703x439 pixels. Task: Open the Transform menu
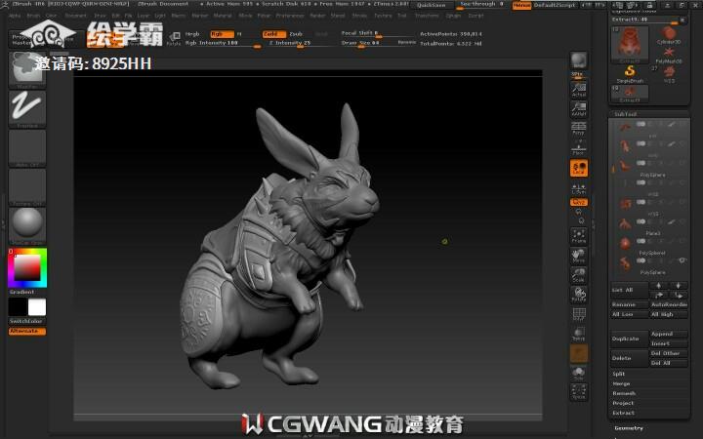pyautogui.click(x=427, y=16)
